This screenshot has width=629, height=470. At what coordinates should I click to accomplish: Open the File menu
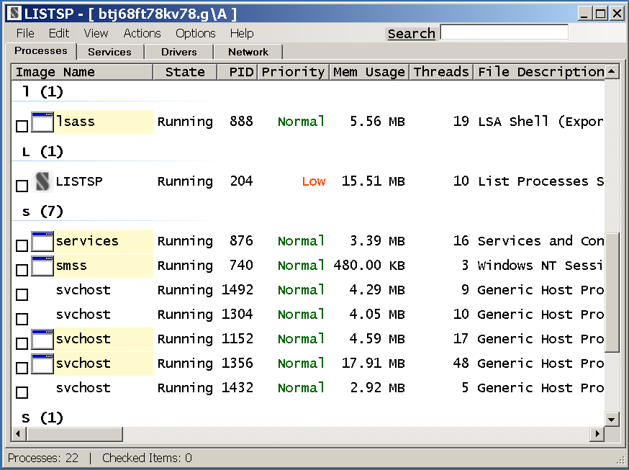tap(25, 33)
